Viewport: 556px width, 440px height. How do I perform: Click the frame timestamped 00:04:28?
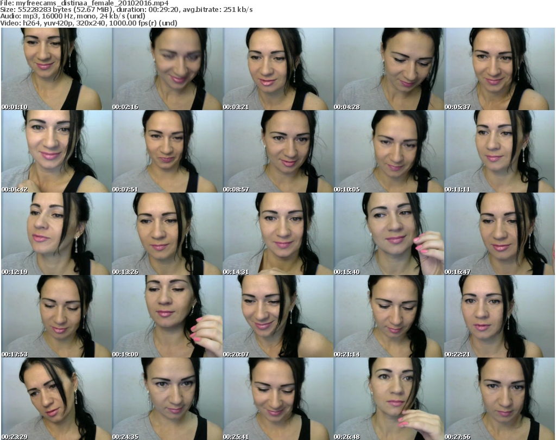click(389, 69)
